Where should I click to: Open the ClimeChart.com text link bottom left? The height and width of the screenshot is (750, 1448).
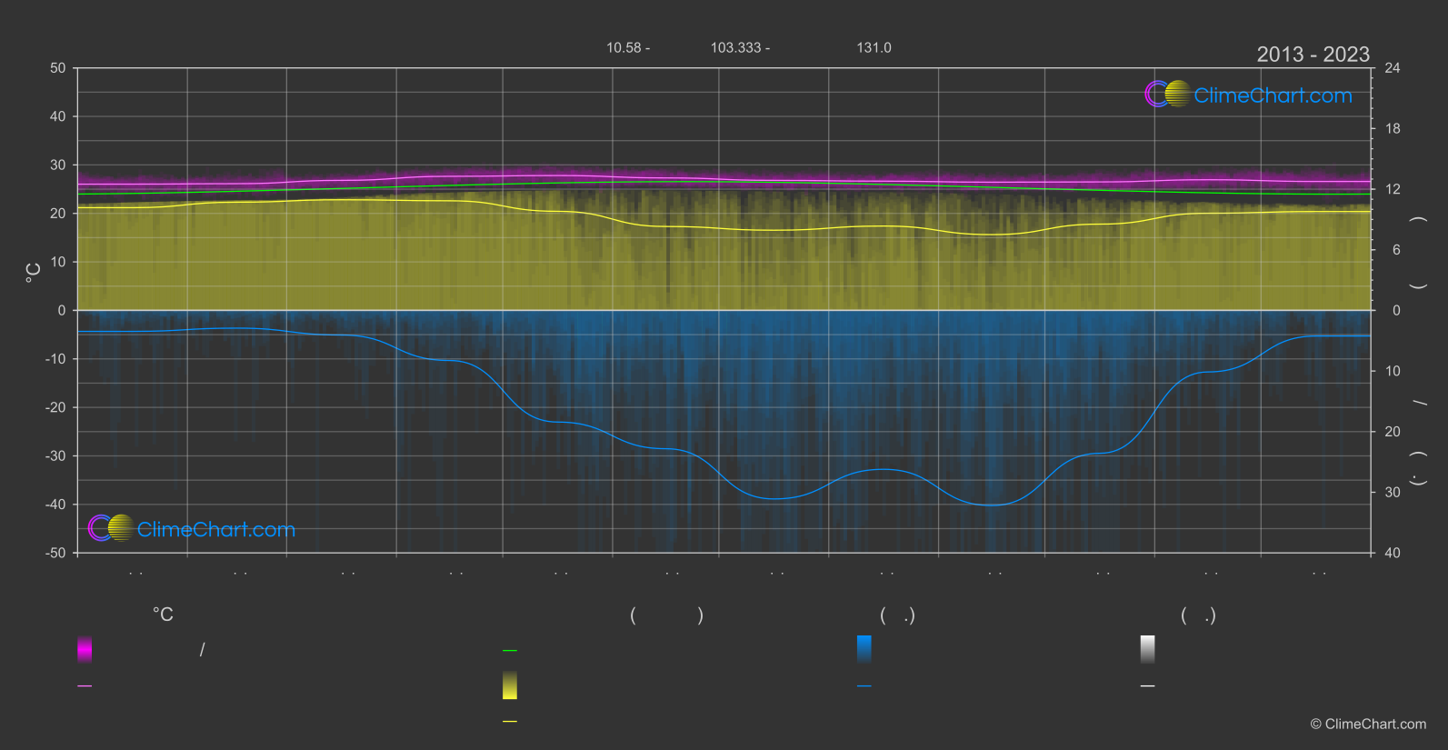[216, 530]
